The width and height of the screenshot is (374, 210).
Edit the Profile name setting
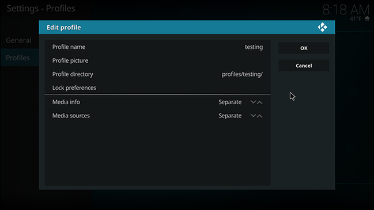[x=158, y=47]
